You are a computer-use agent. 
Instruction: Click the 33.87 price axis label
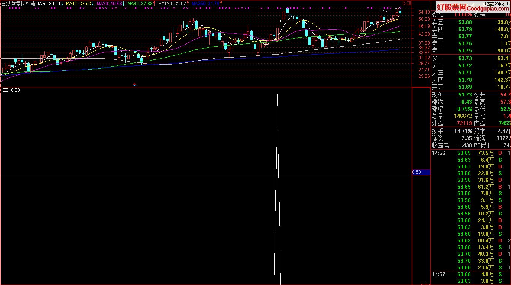click(424, 53)
